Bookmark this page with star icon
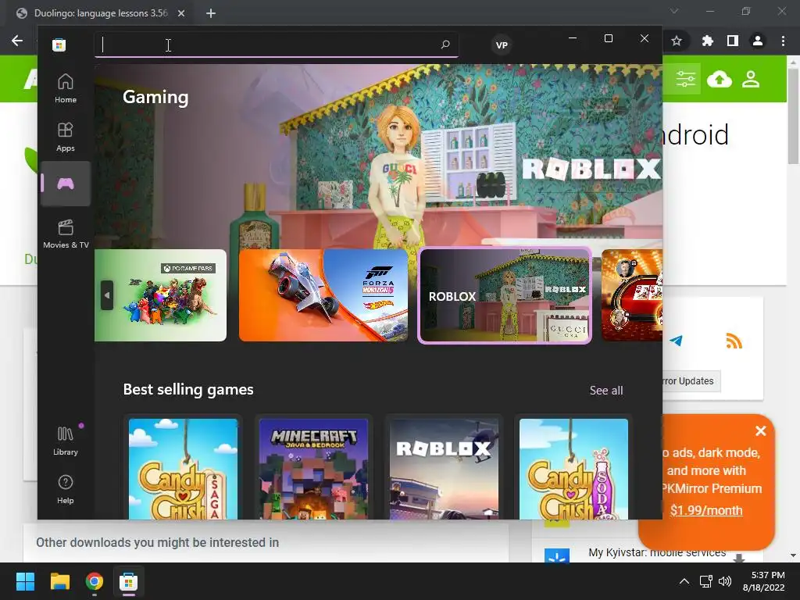 click(677, 41)
